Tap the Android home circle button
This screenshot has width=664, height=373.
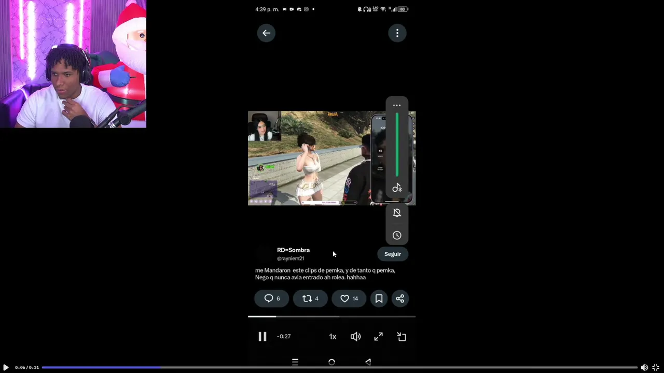pos(331,362)
